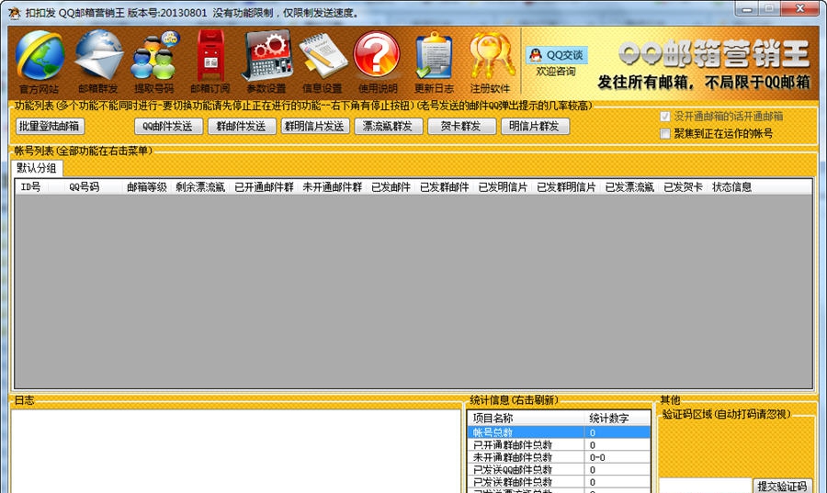The image size is (827, 493).
Task: Click the empty gray account list area
Action: (x=413, y=291)
